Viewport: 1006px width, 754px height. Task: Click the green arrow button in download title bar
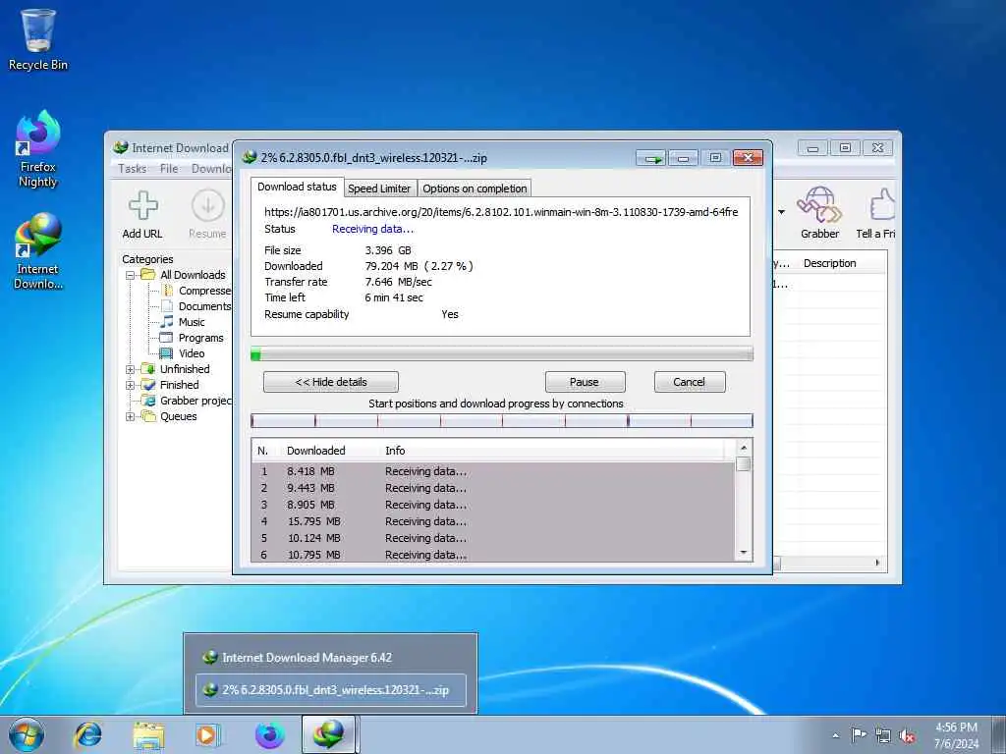[x=651, y=158]
